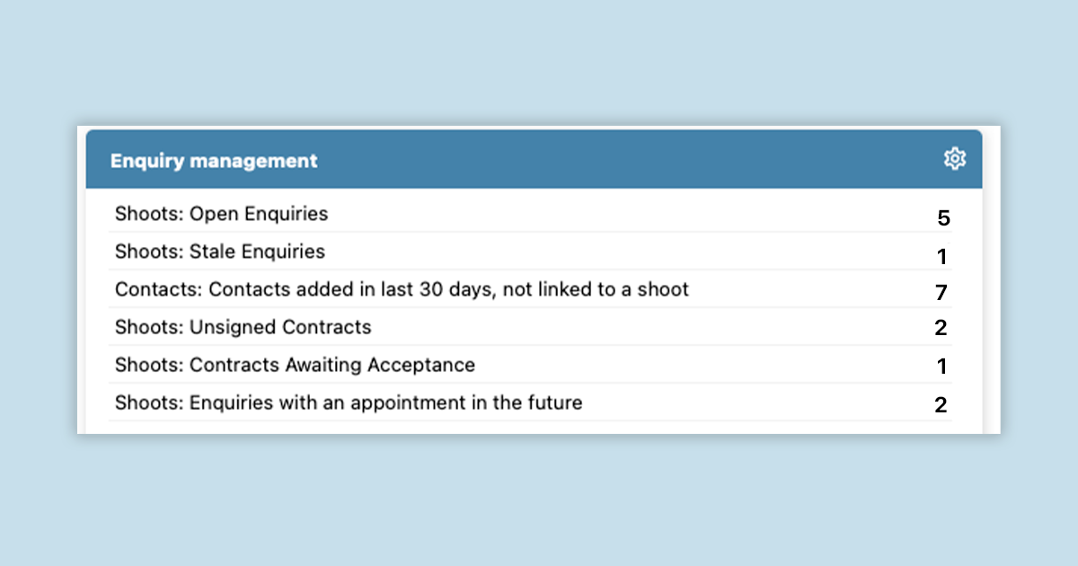Click count 2 beside Unsigned Contracts
The image size is (1078, 566).
click(x=941, y=328)
